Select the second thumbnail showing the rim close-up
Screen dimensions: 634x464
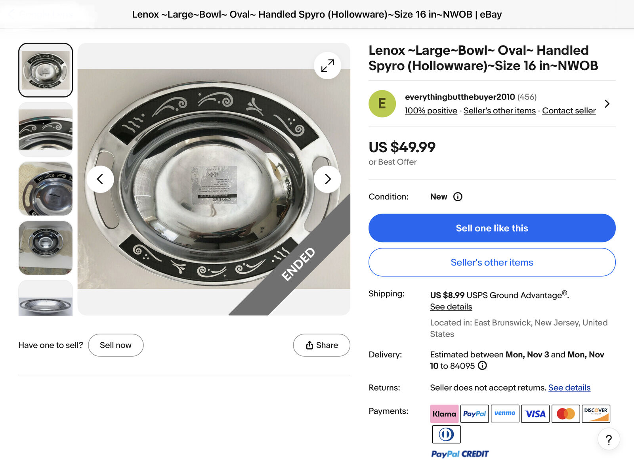click(x=46, y=129)
